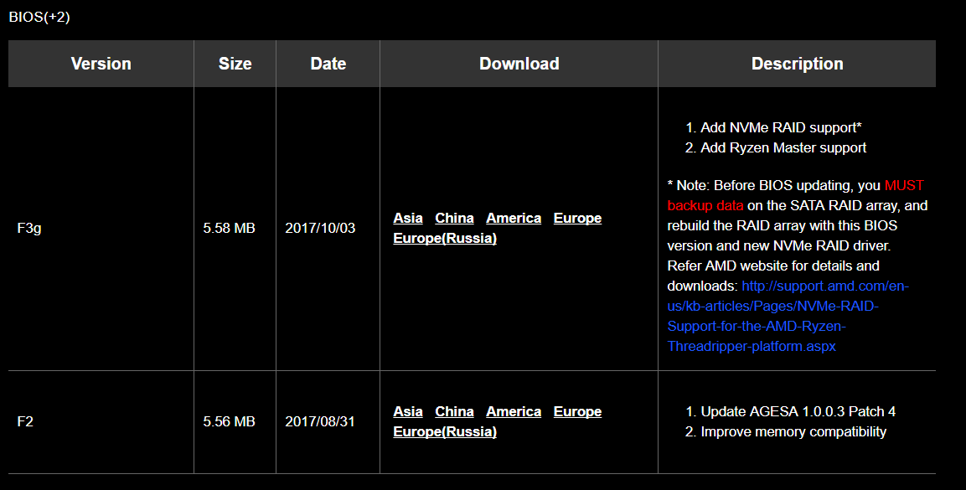The height and width of the screenshot is (490, 966).
Task: Select the F3g version cell
Action: [x=101, y=229]
